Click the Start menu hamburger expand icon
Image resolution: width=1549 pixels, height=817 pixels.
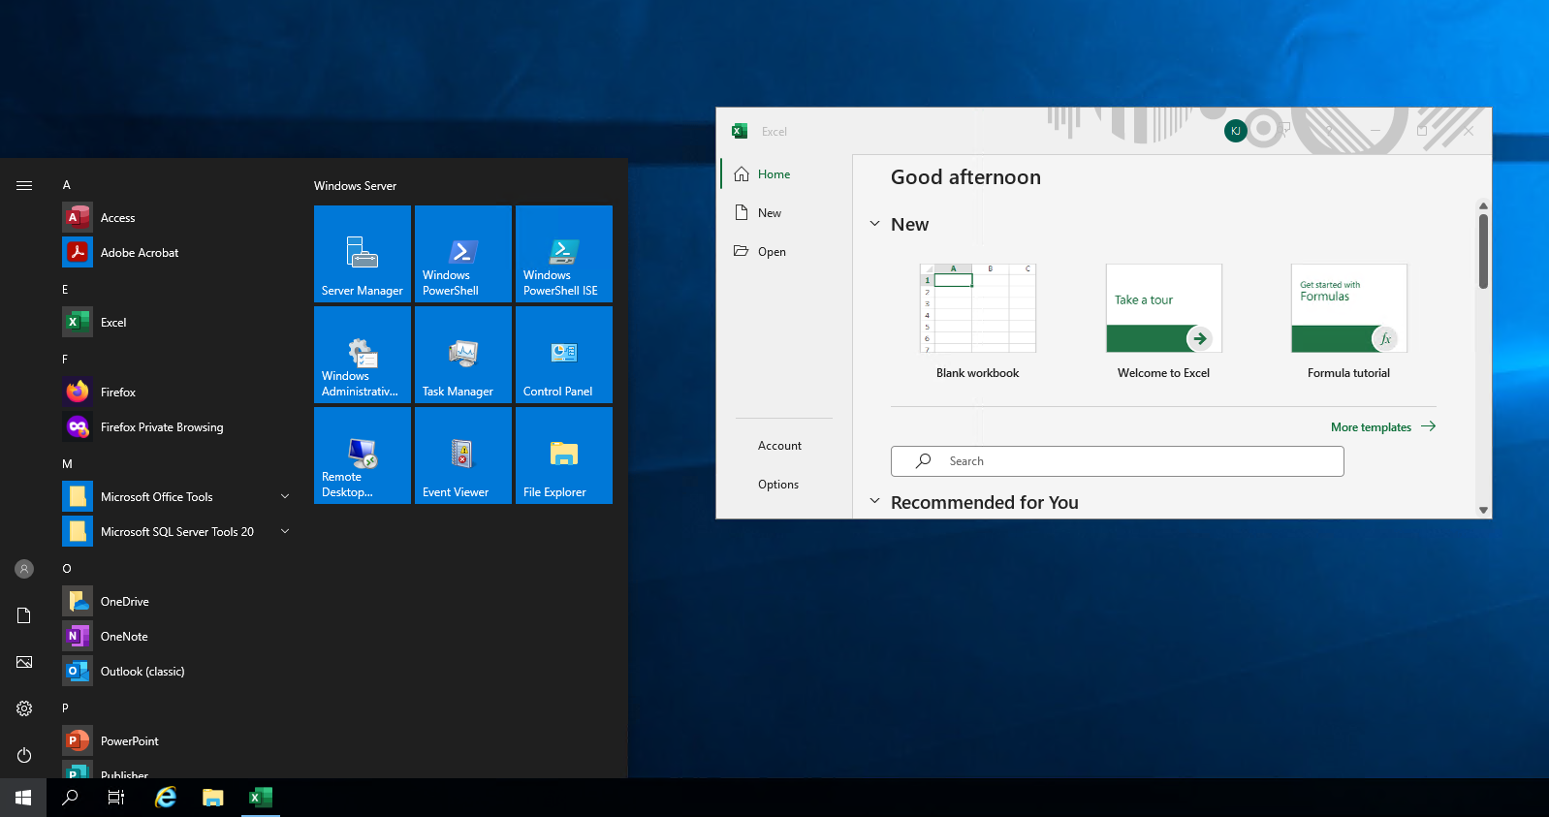click(x=24, y=185)
